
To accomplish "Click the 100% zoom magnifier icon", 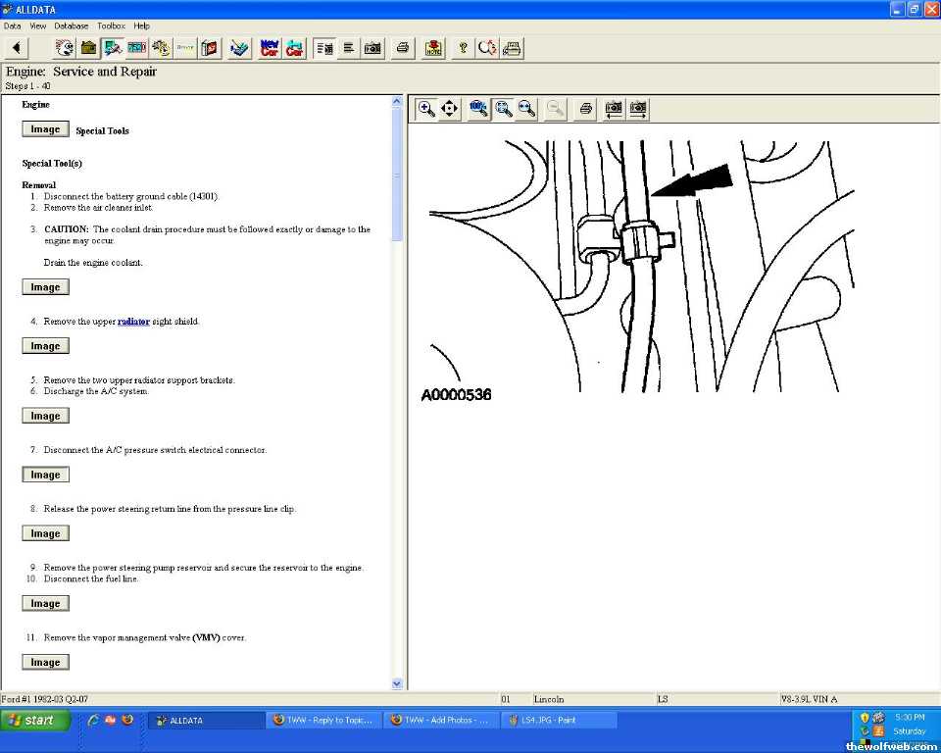I will coord(478,108).
